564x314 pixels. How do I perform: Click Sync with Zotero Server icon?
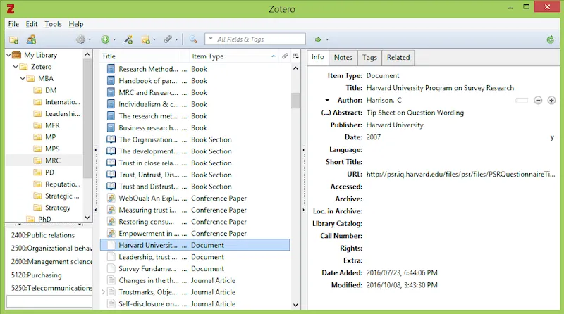[x=550, y=39]
